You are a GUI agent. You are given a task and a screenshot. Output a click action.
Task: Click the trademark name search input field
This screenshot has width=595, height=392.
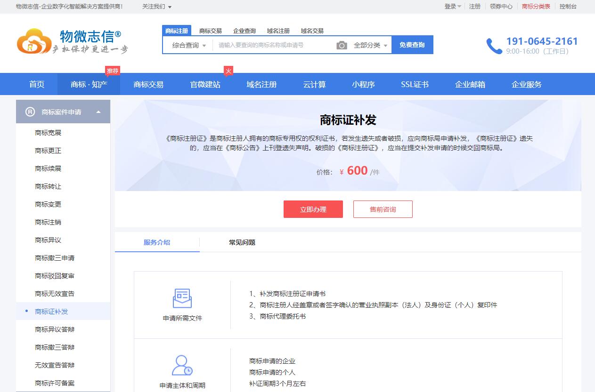[x=273, y=45]
